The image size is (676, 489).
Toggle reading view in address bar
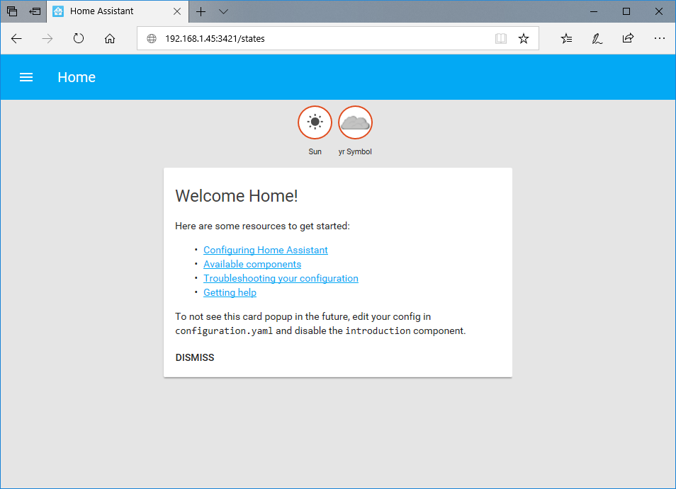pos(500,39)
